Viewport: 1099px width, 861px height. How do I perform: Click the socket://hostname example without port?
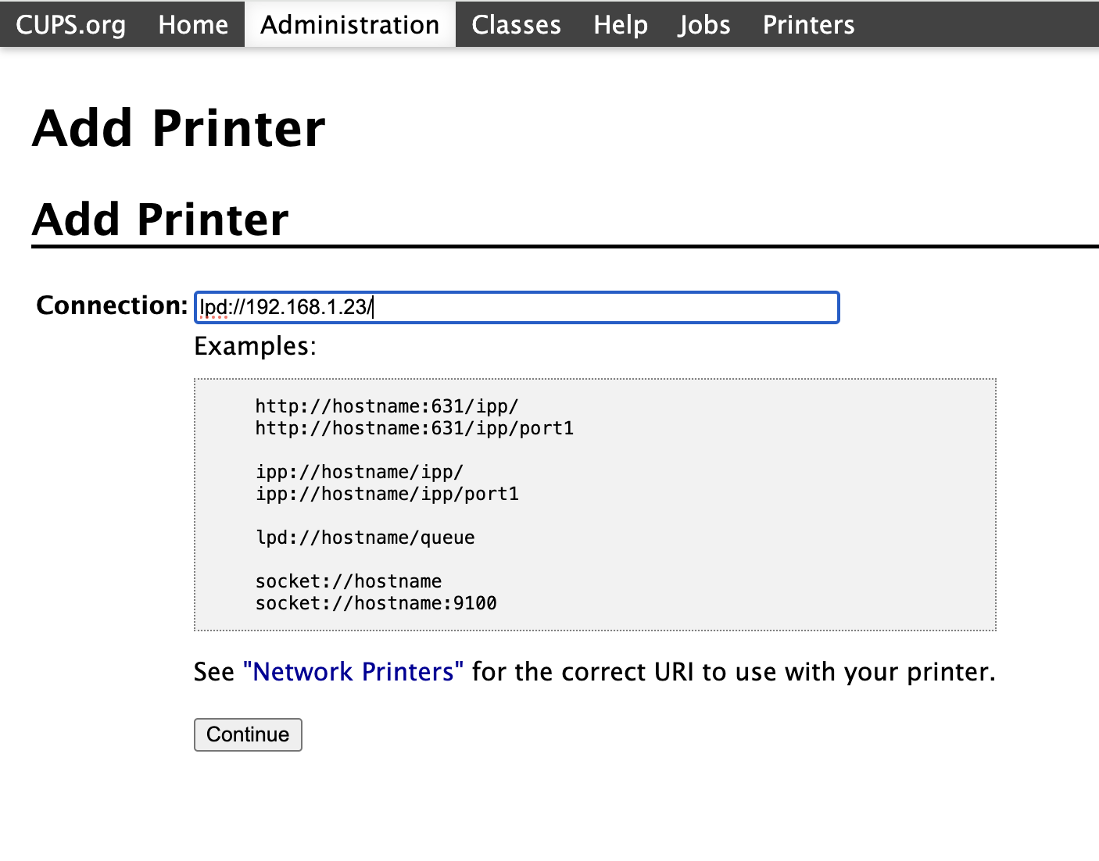click(x=349, y=581)
